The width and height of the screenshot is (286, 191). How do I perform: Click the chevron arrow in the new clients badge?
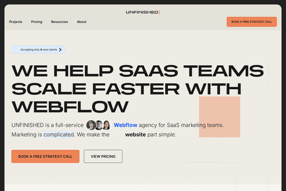point(60,49)
